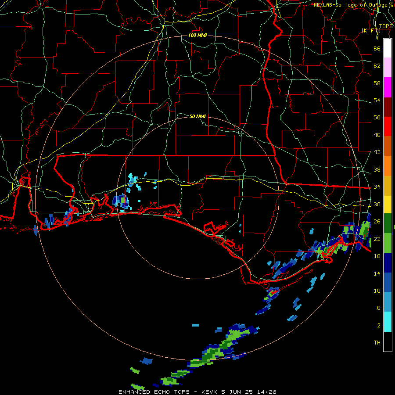The height and width of the screenshot is (395, 395).
Task: Click the magenta swatch in the echo tops scale
Action: point(388,87)
